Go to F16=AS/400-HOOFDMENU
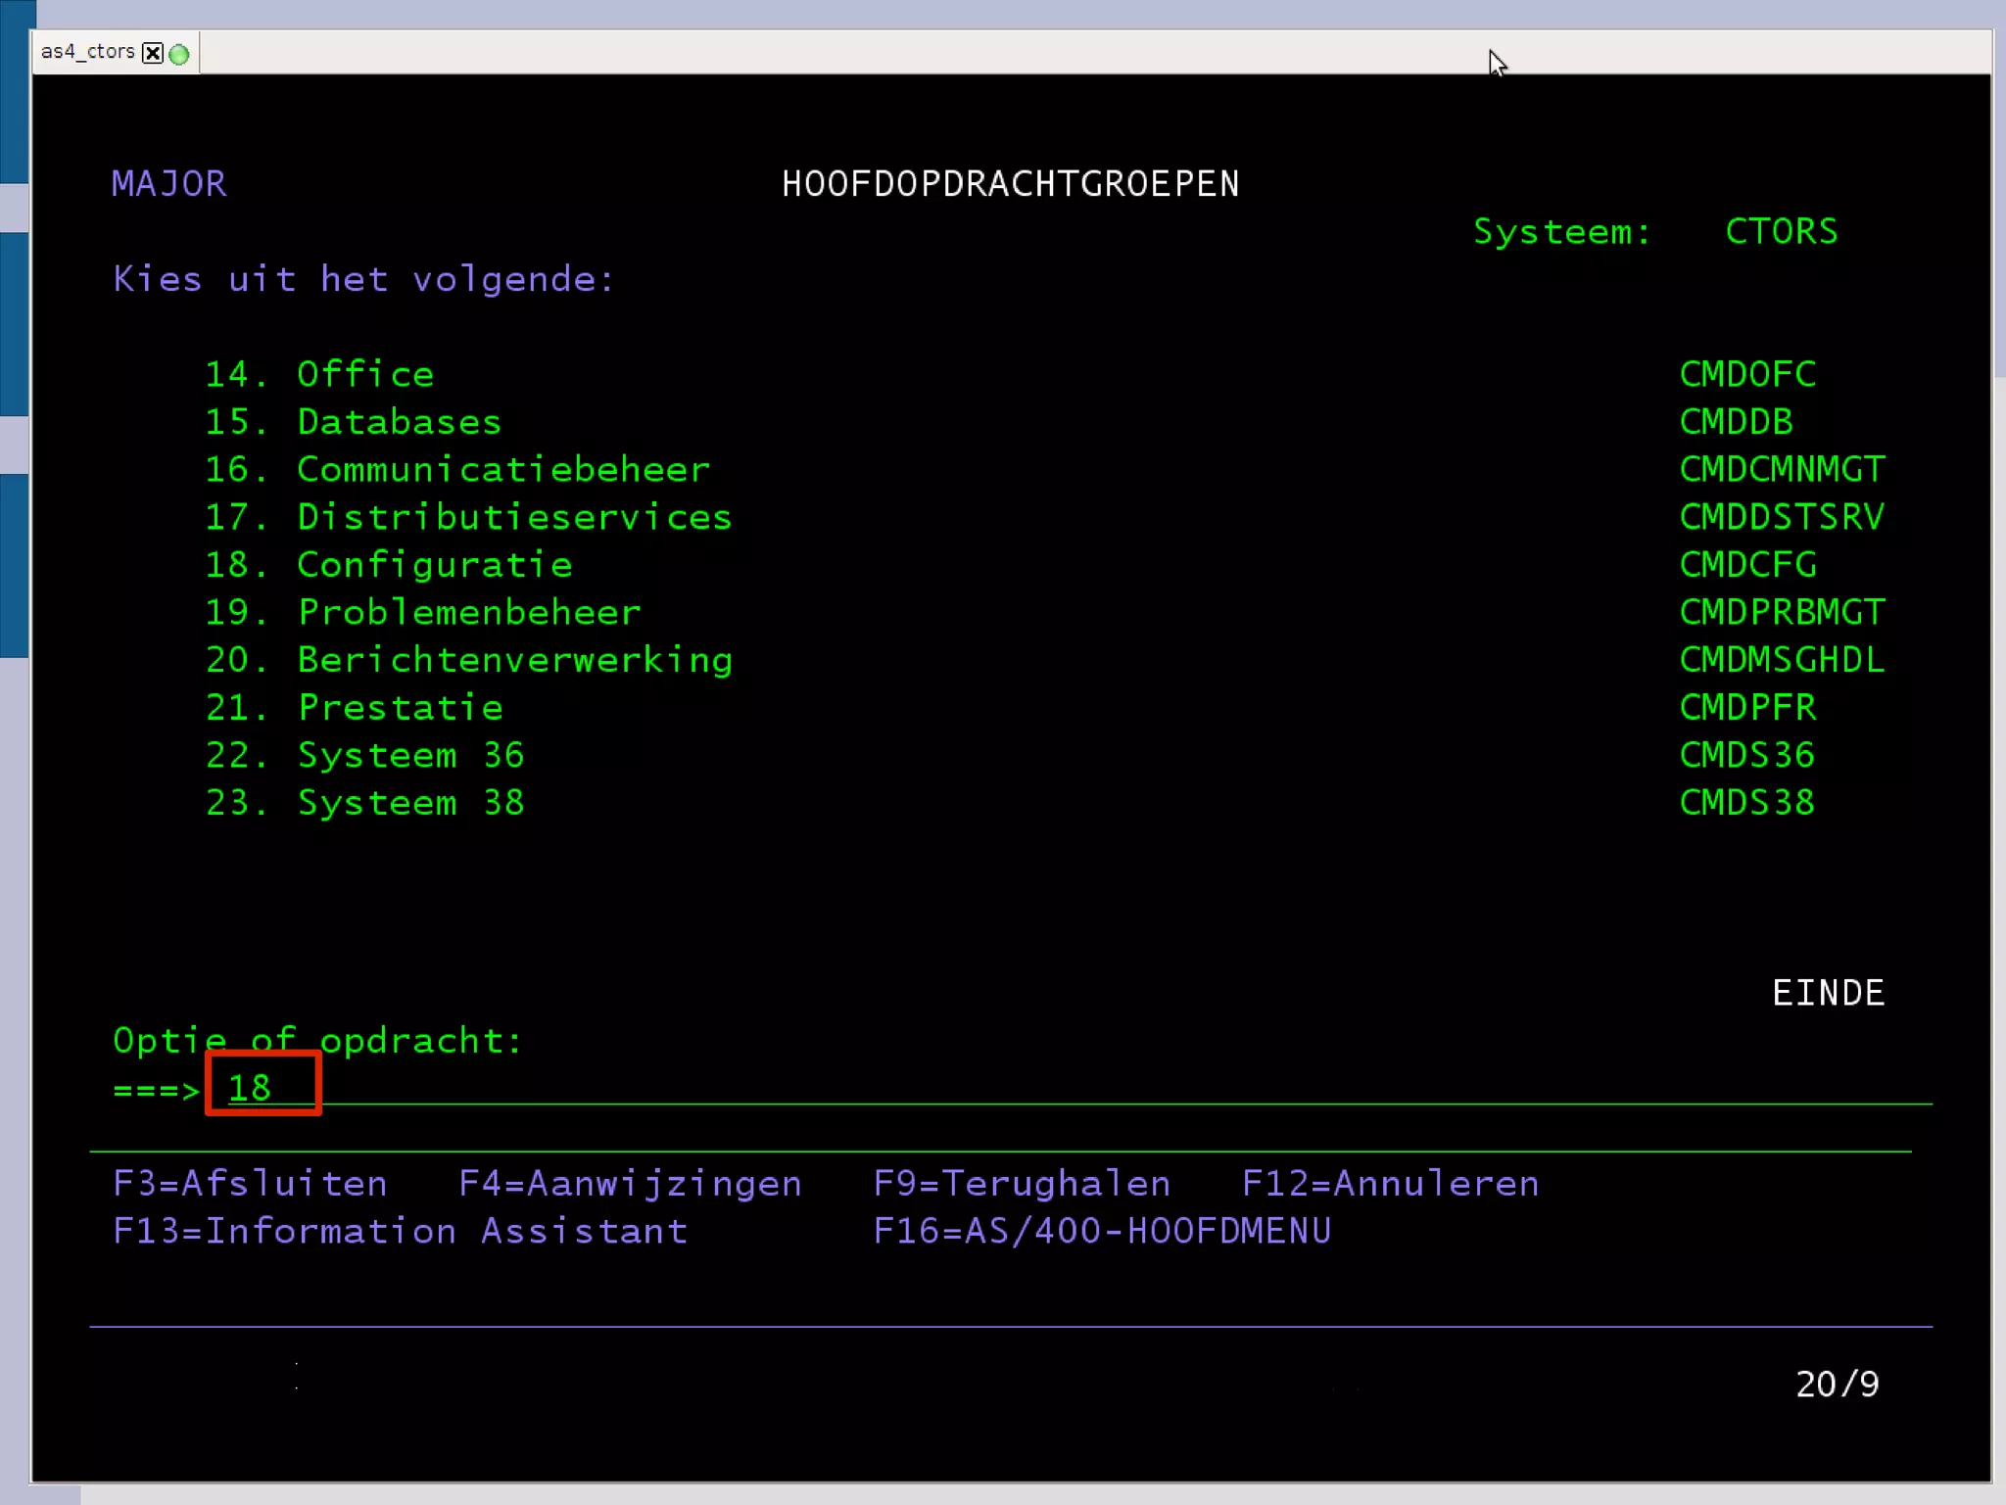The height and width of the screenshot is (1505, 2006). coord(1101,1231)
